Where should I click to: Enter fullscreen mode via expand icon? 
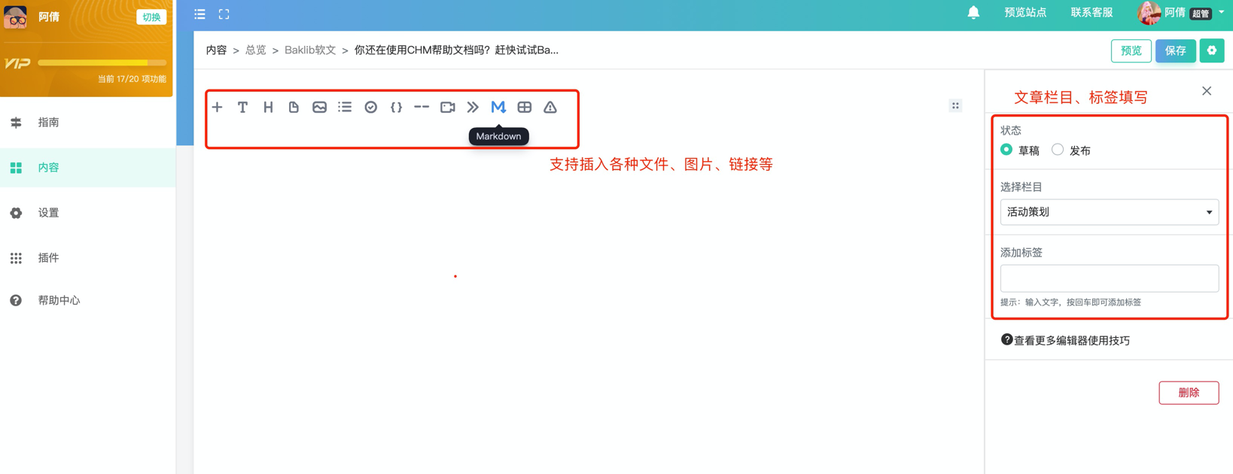[x=224, y=14]
